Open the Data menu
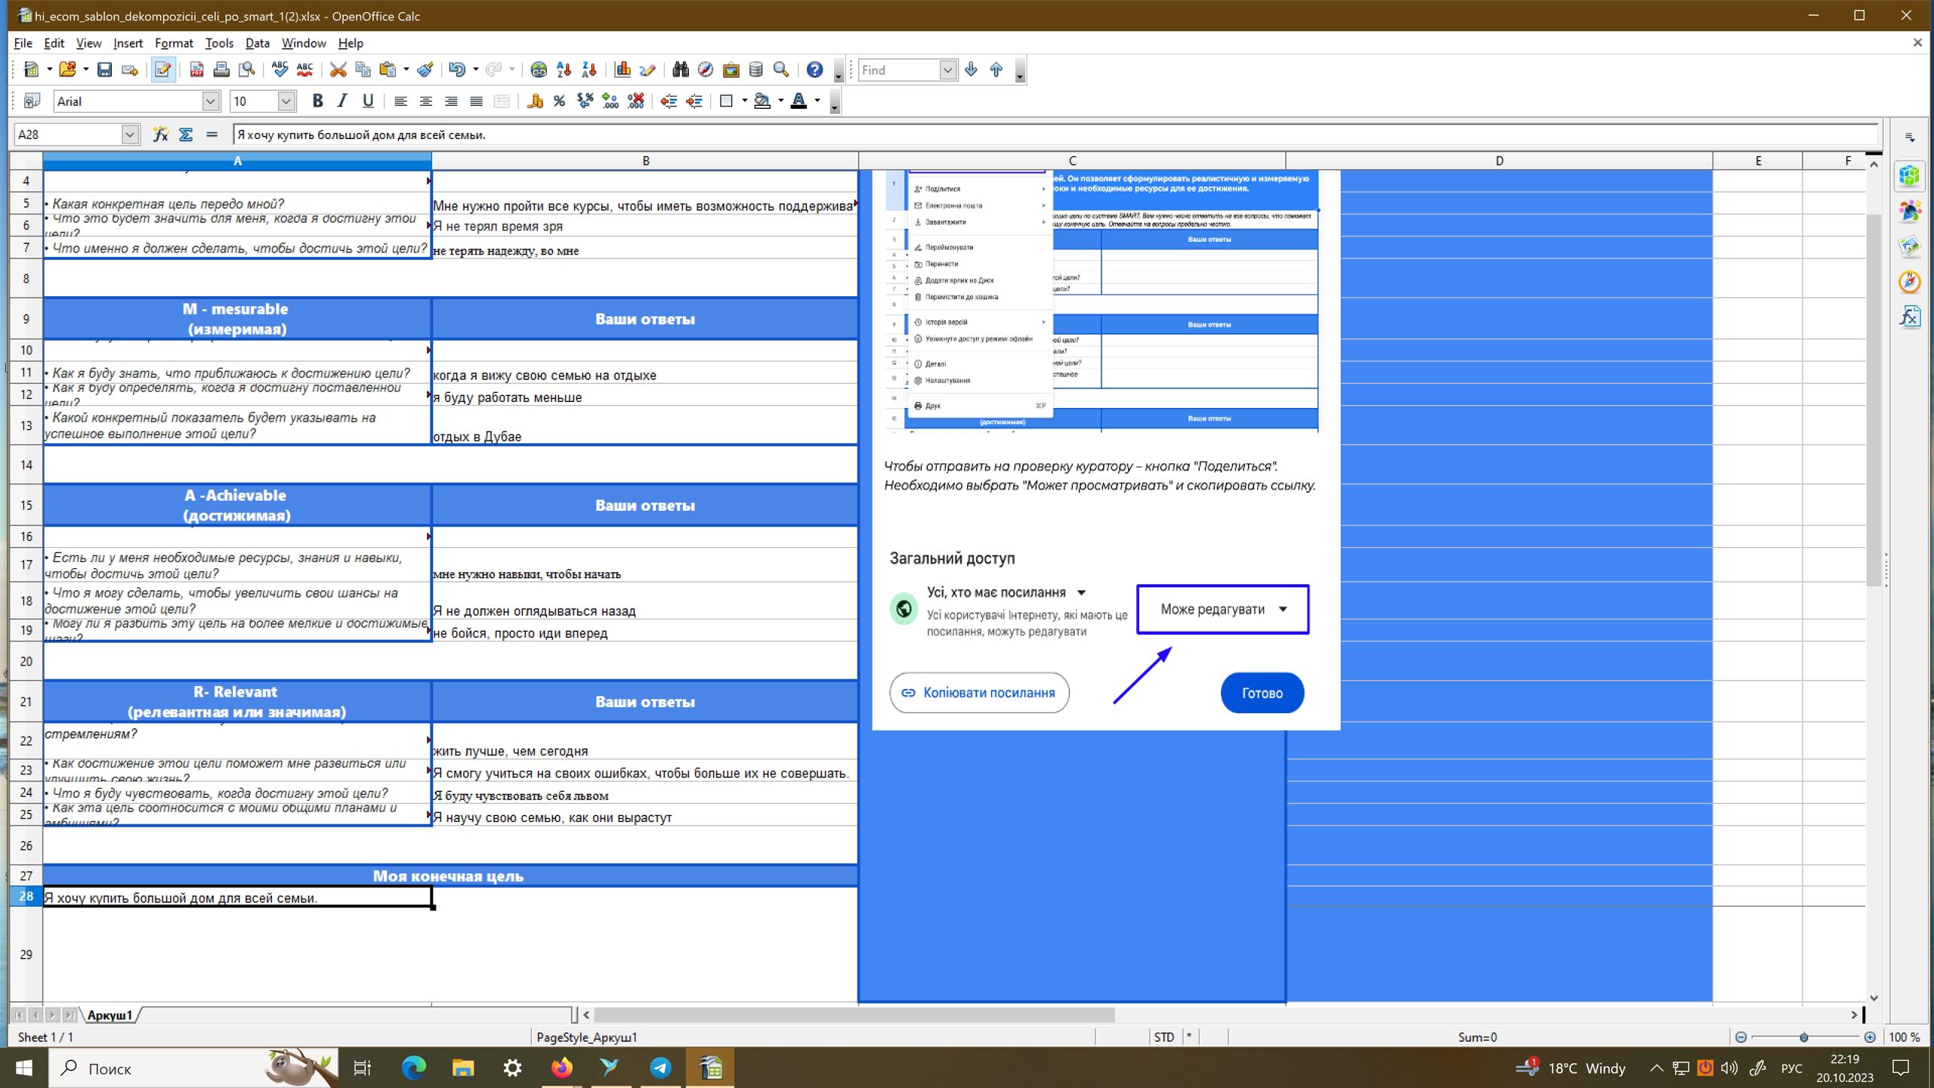 coord(257,43)
